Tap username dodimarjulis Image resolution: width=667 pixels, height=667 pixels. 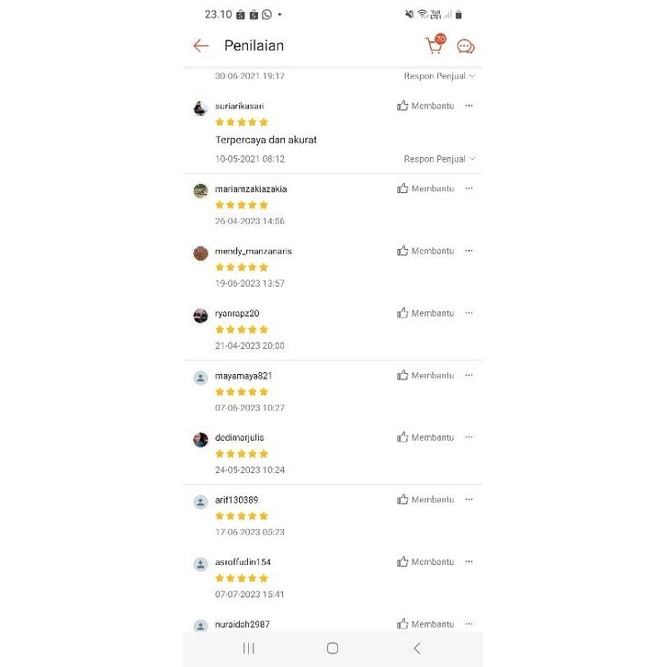239,437
